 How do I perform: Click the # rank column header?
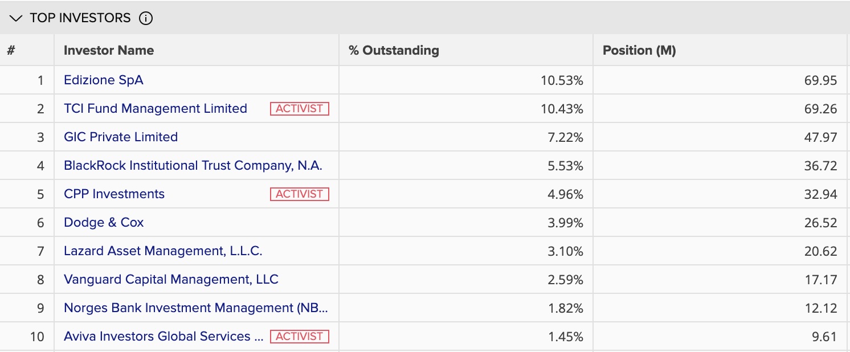click(11, 50)
